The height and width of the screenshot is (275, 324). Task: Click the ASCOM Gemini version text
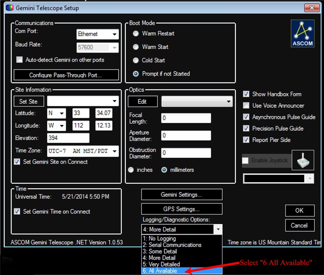click(x=67, y=242)
